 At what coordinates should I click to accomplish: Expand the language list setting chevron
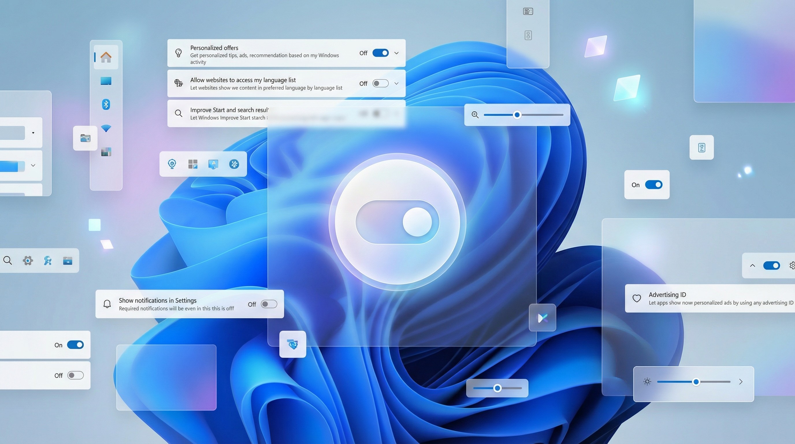[397, 83]
